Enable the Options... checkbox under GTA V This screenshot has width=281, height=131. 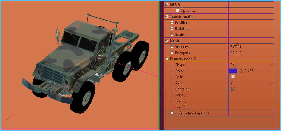[x=177, y=11]
